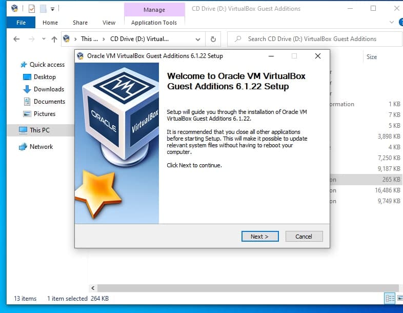Open recent locations dropdown arrow

(44, 39)
